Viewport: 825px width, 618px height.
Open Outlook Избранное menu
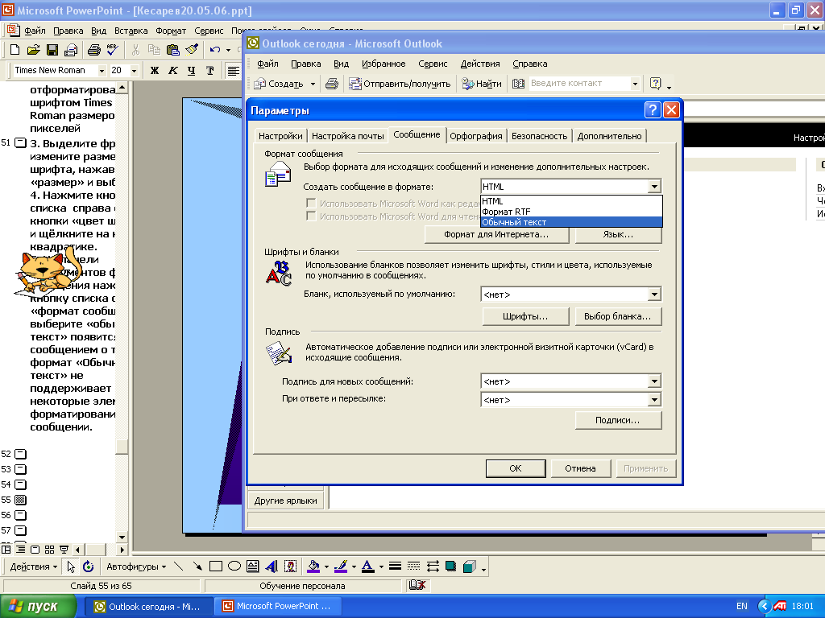coord(383,64)
